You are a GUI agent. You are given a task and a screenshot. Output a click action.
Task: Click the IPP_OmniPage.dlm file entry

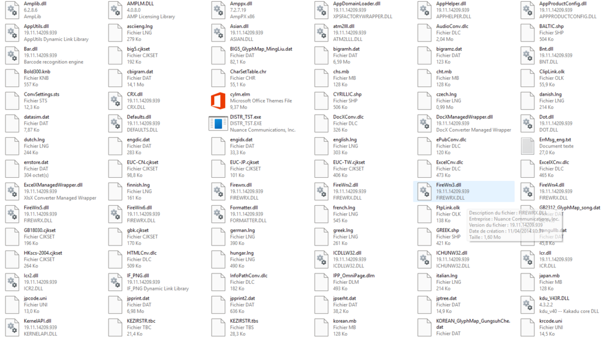353,276
